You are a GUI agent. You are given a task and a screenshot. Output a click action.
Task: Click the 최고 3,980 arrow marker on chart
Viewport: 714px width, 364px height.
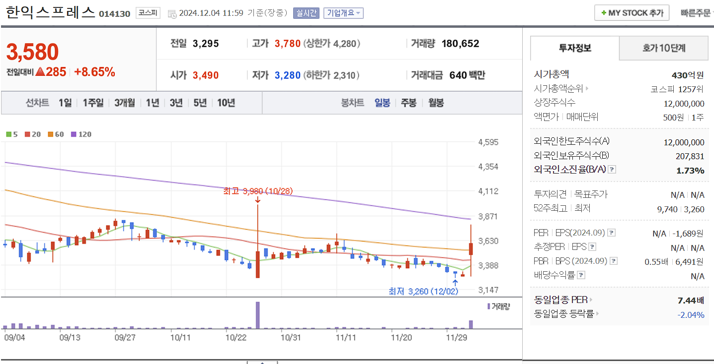tap(258, 201)
